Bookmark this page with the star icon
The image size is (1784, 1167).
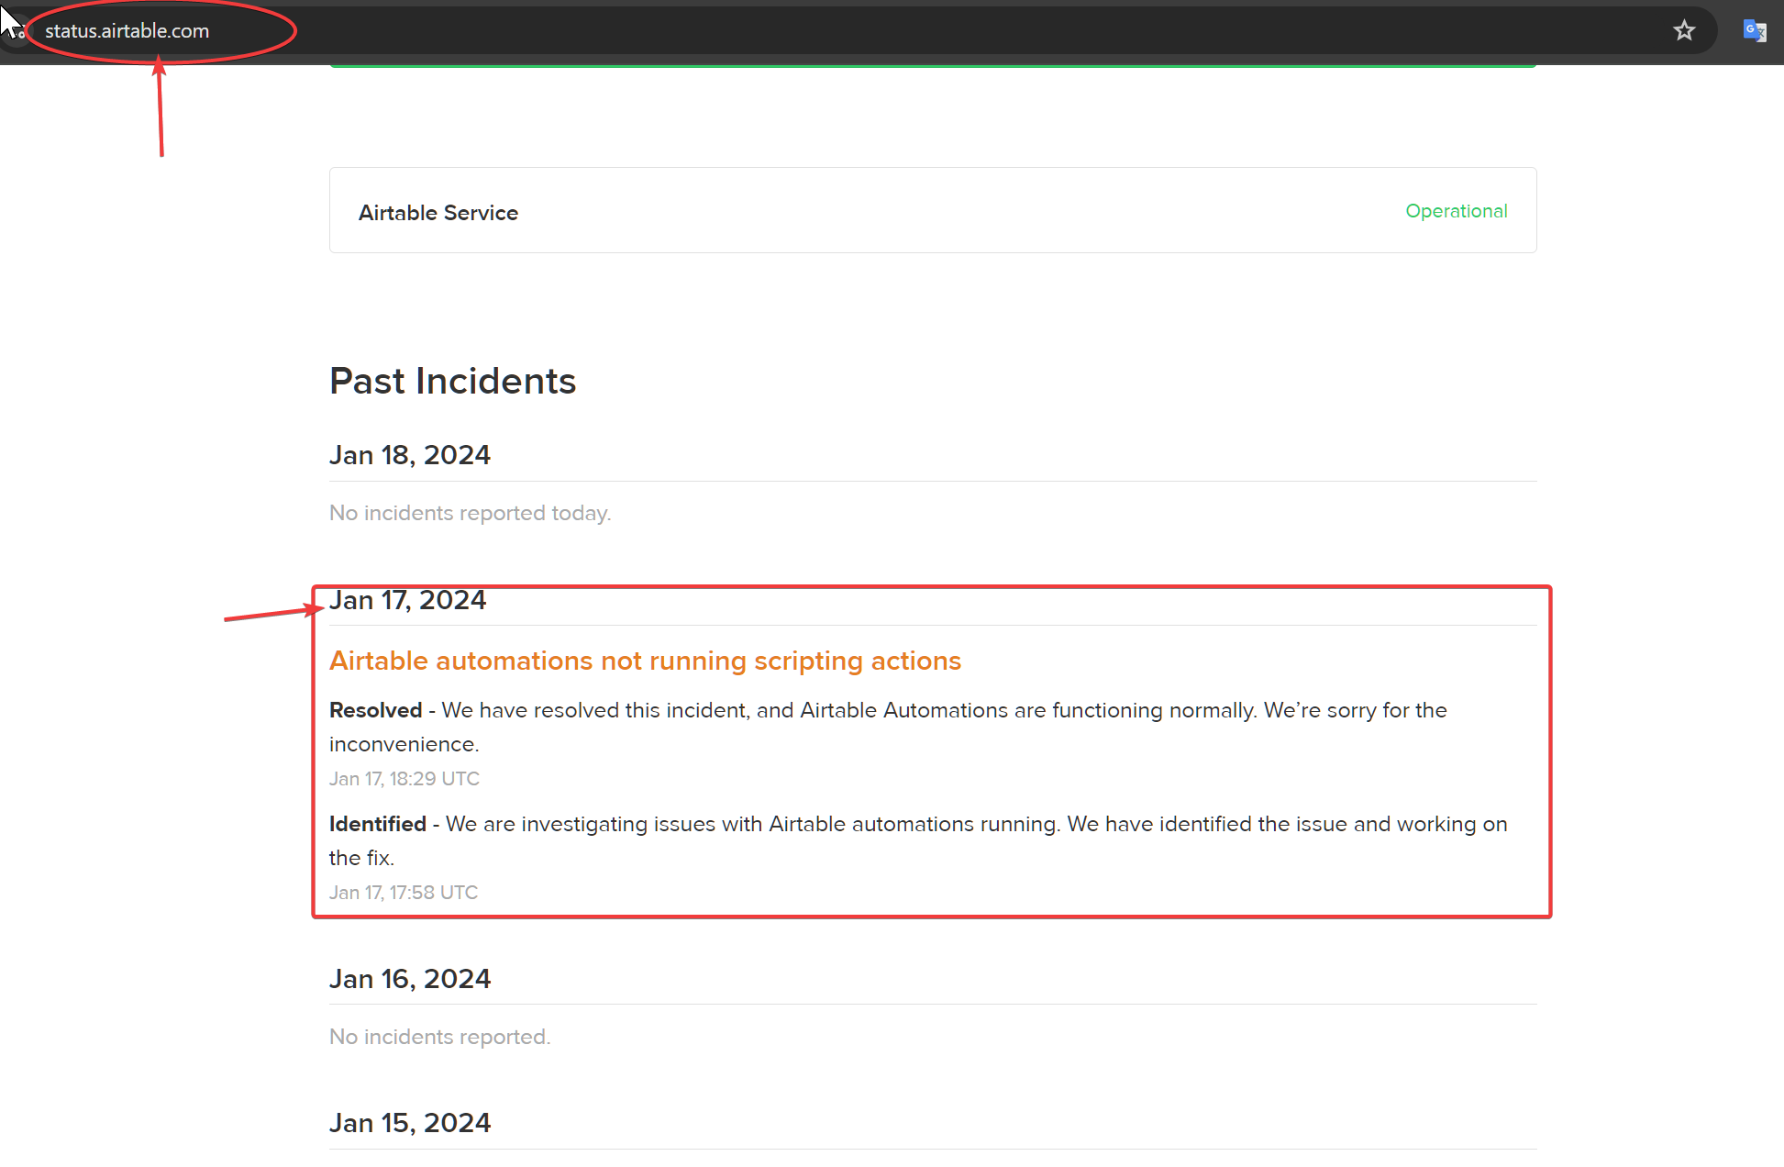pos(1684,30)
